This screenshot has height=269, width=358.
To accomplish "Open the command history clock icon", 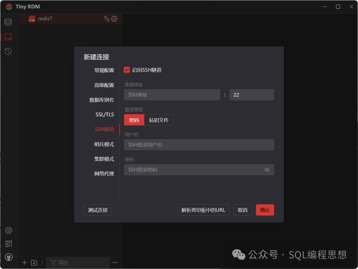I will 8,51.
